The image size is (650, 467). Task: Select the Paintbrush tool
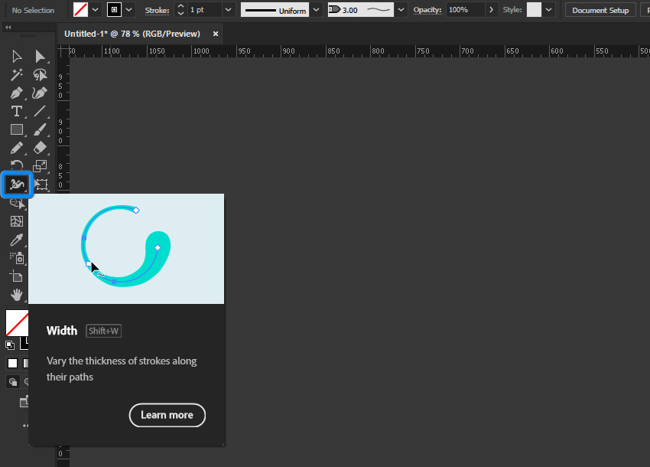40,129
